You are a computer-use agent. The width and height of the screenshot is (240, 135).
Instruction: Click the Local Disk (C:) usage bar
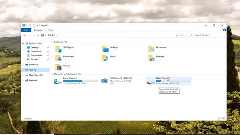(x=80, y=81)
